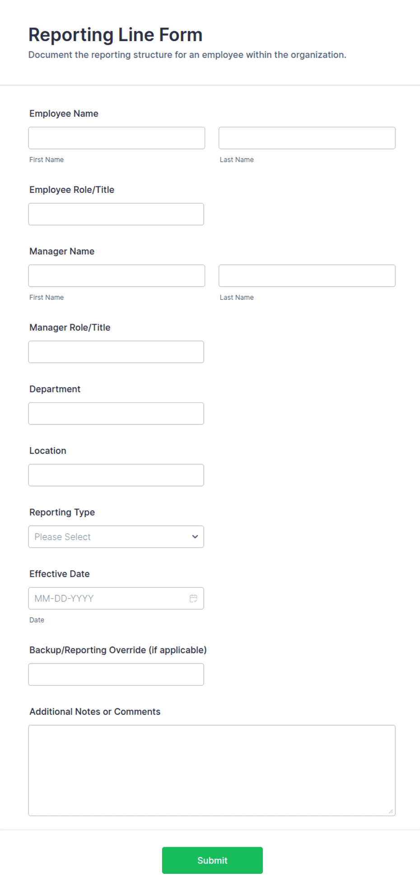Click the 'Reporting Line Form' heading

(x=115, y=35)
